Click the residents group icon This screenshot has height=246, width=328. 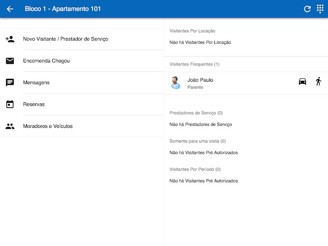point(10,126)
